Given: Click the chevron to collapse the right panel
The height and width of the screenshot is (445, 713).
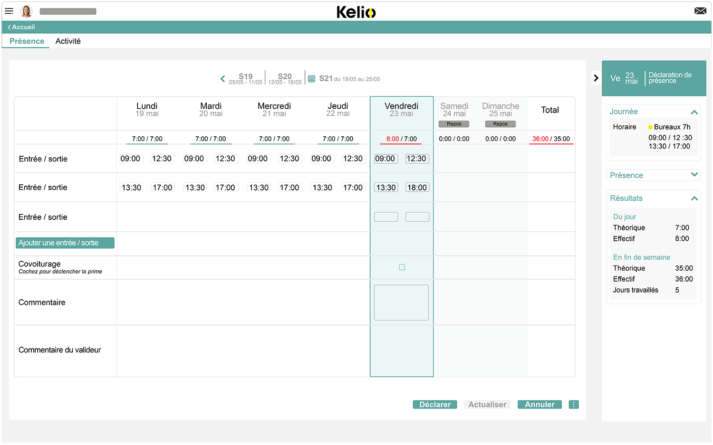Looking at the screenshot, I should [596, 77].
